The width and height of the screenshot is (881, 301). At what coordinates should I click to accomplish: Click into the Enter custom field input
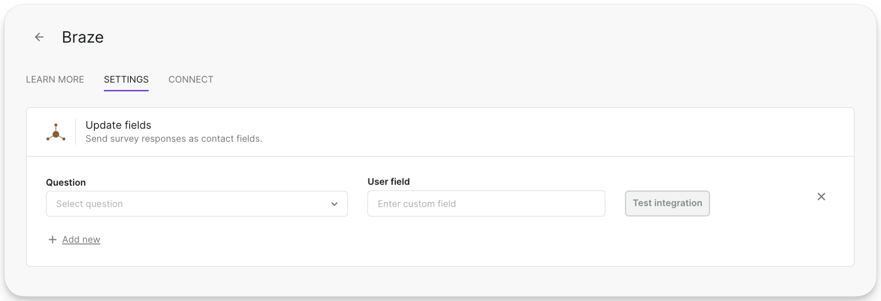pos(486,204)
